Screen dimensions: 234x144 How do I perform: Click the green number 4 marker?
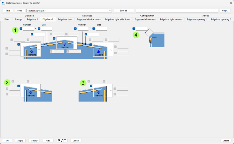[x=137, y=35]
